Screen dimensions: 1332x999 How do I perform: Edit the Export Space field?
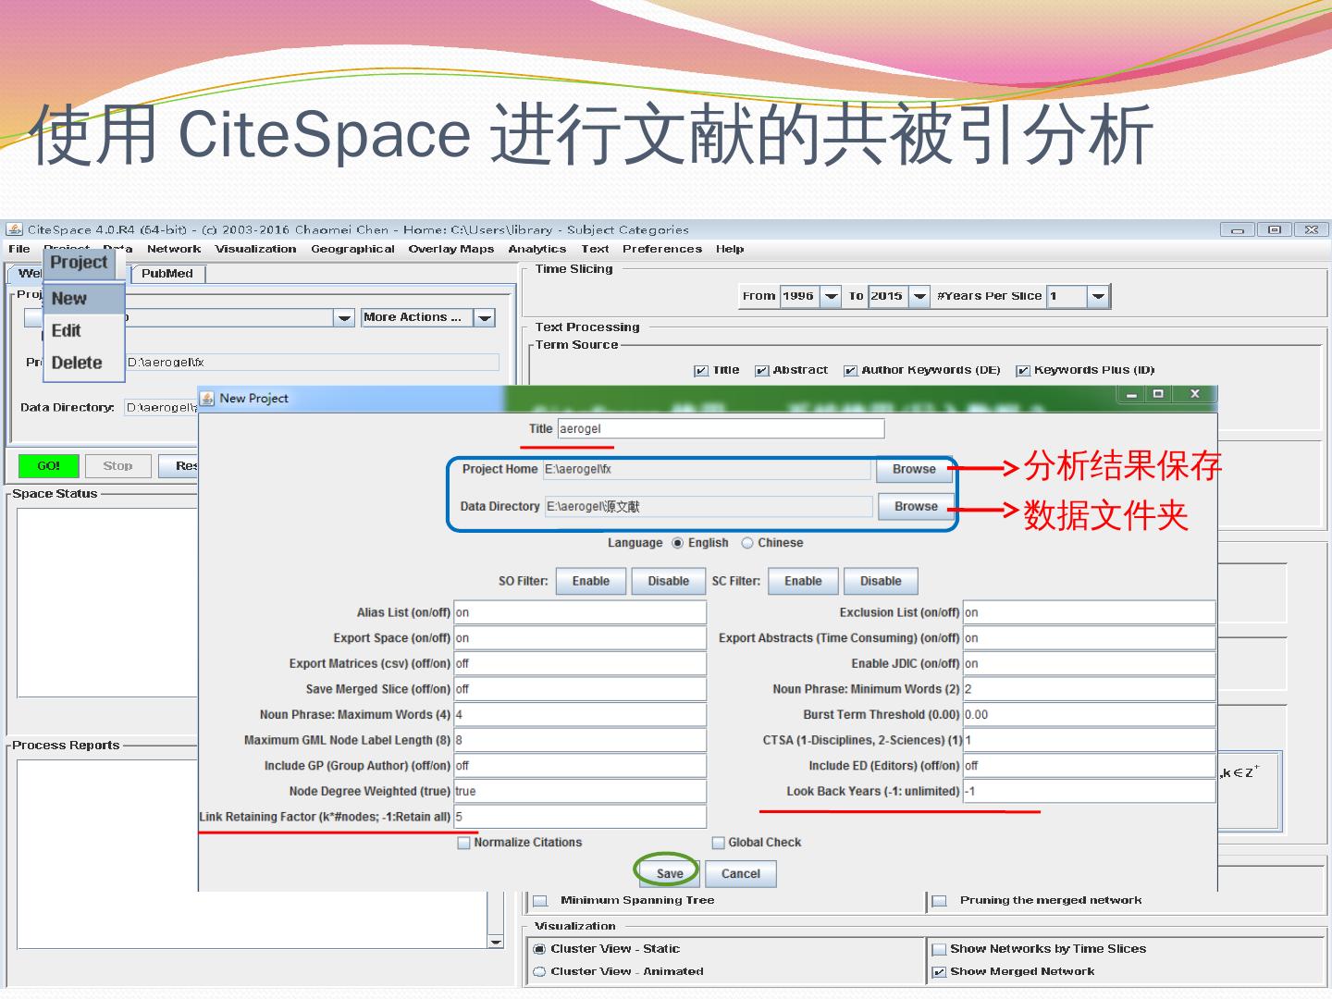coord(580,638)
